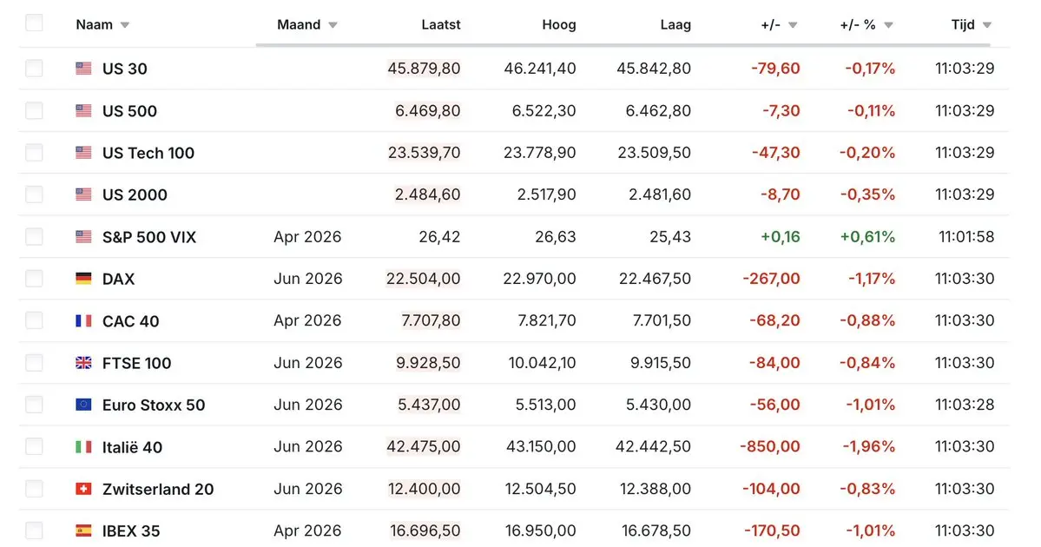Sort by the Tijd column arrow
Viewport: 1041px width, 547px height.
(986, 25)
